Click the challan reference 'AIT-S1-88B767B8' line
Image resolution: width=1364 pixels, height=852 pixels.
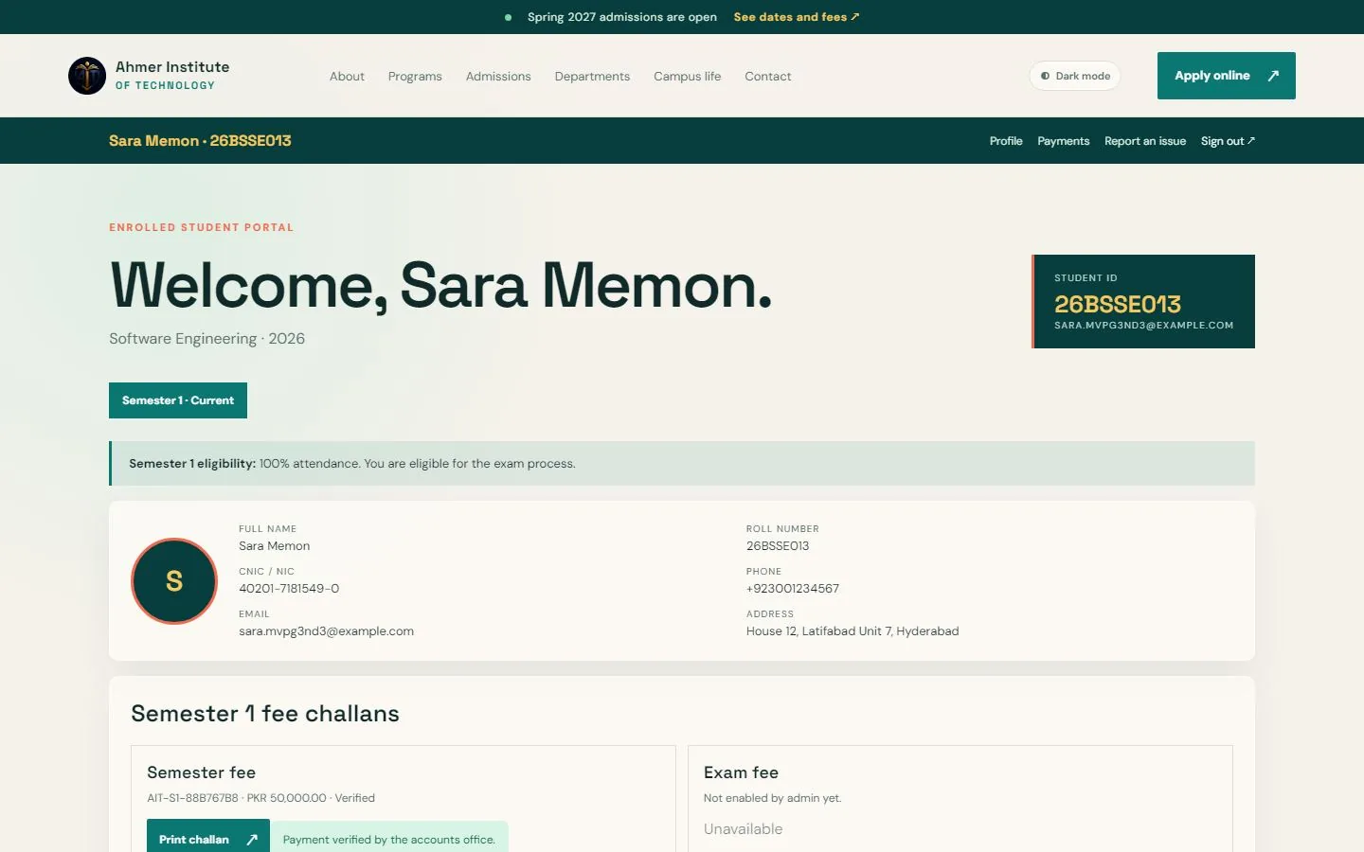tap(260, 798)
